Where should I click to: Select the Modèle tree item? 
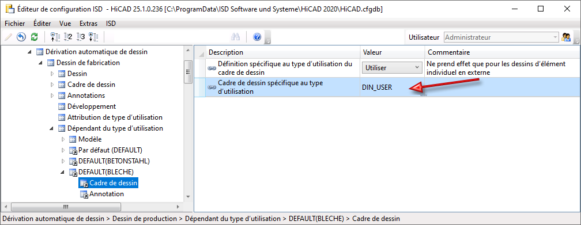click(90, 139)
